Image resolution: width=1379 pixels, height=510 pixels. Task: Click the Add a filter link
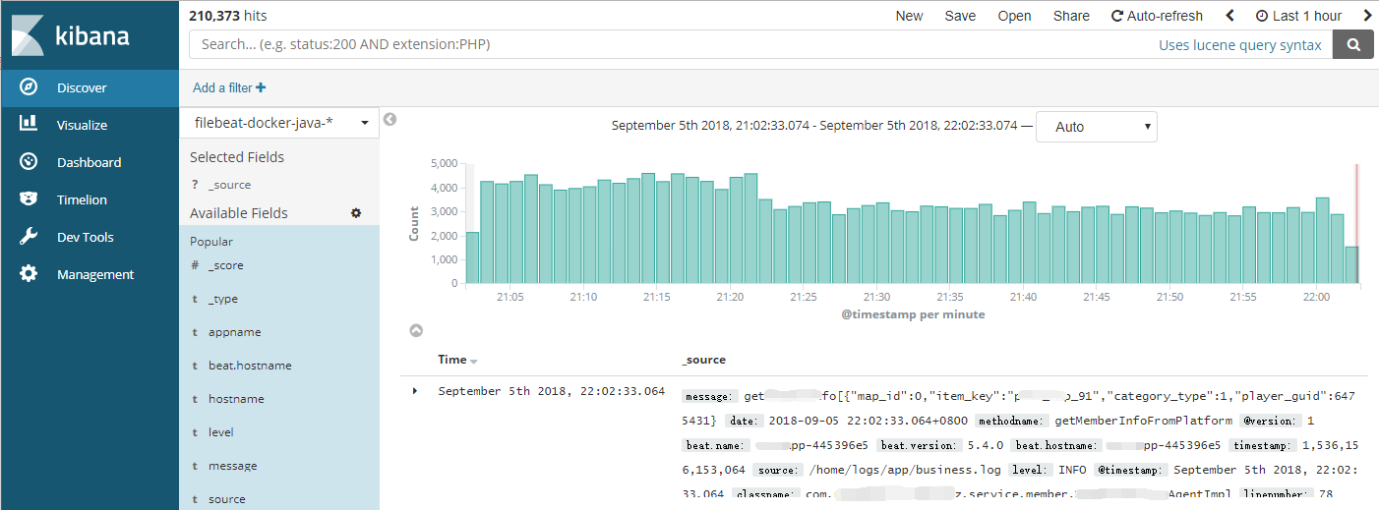[x=229, y=87]
